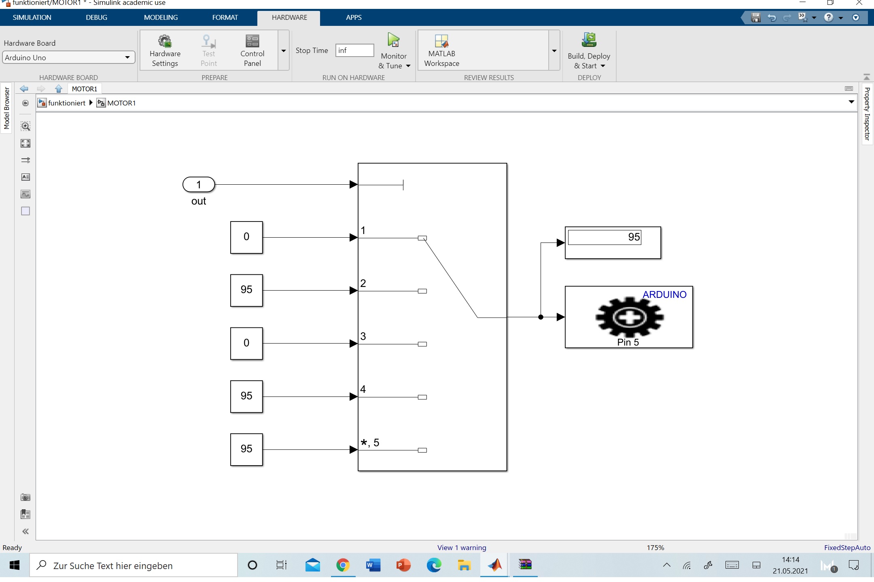Click Monitor & Tune run icon
Image resolution: width=874 pixels, height=582 pixels.
(x=393, y=40)
